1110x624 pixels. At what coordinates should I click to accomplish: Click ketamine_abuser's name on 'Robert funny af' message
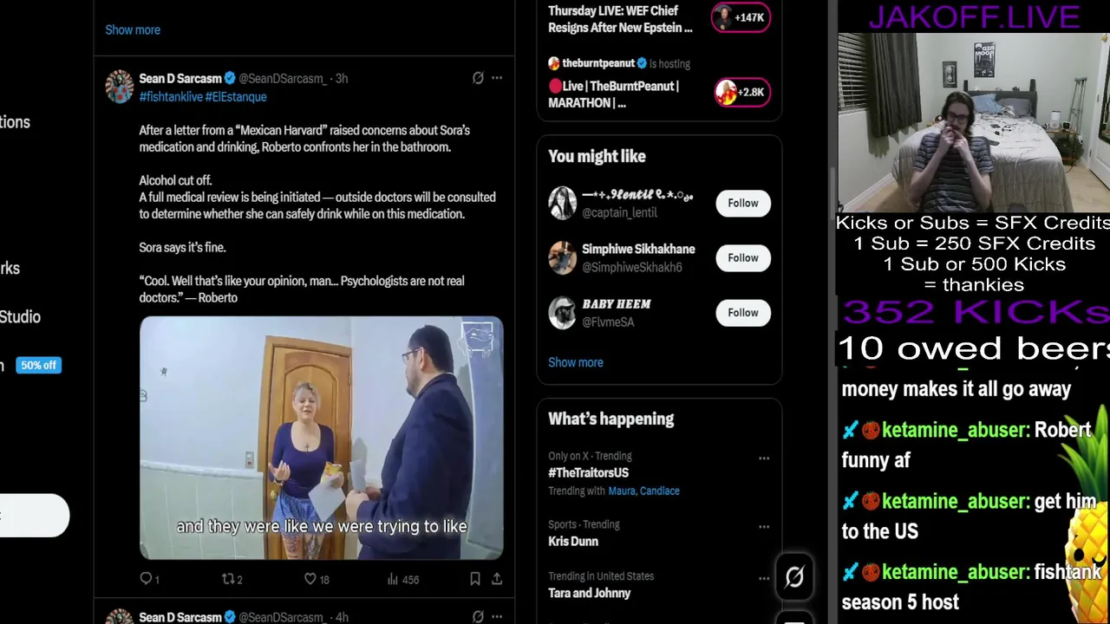956,431
